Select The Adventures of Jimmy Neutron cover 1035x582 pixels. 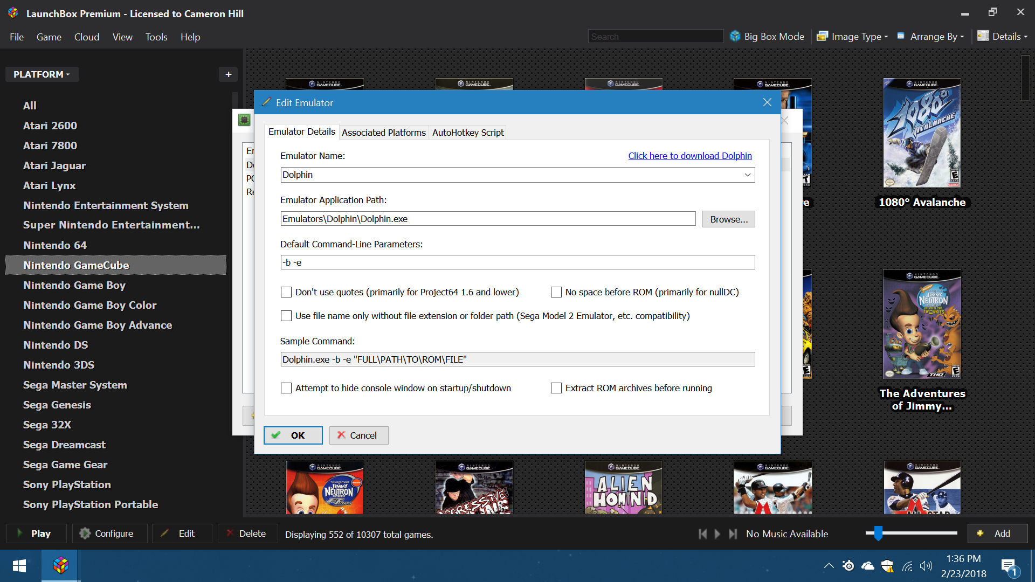pos(922,324)
